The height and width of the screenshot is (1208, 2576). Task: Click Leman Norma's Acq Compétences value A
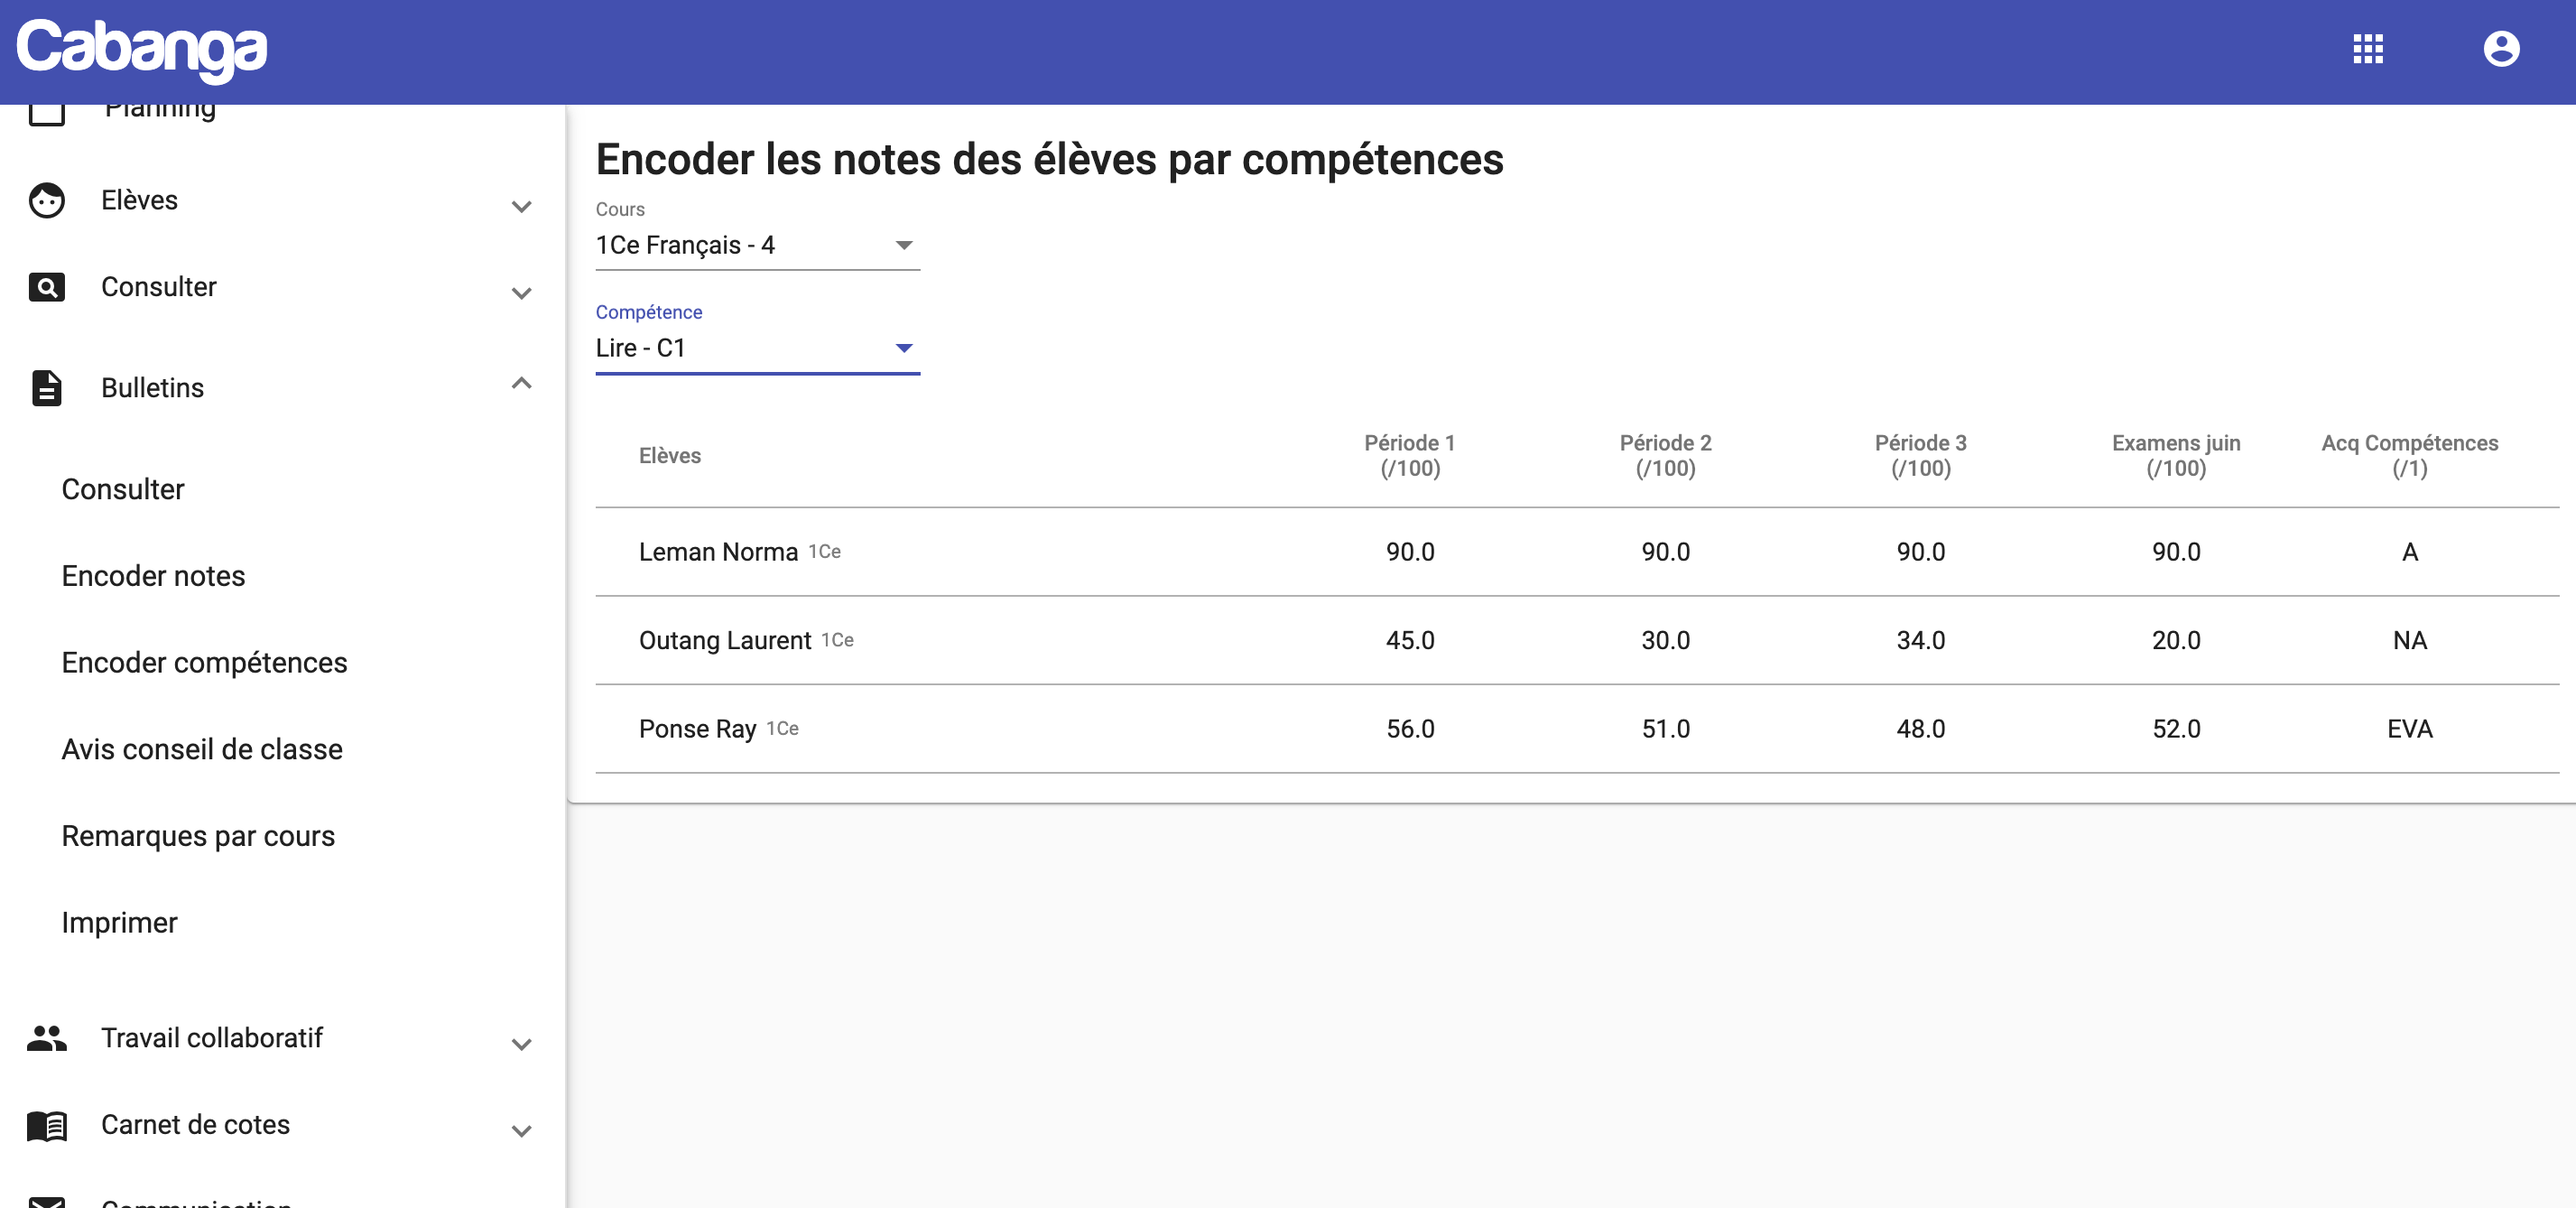point(2410,552)
